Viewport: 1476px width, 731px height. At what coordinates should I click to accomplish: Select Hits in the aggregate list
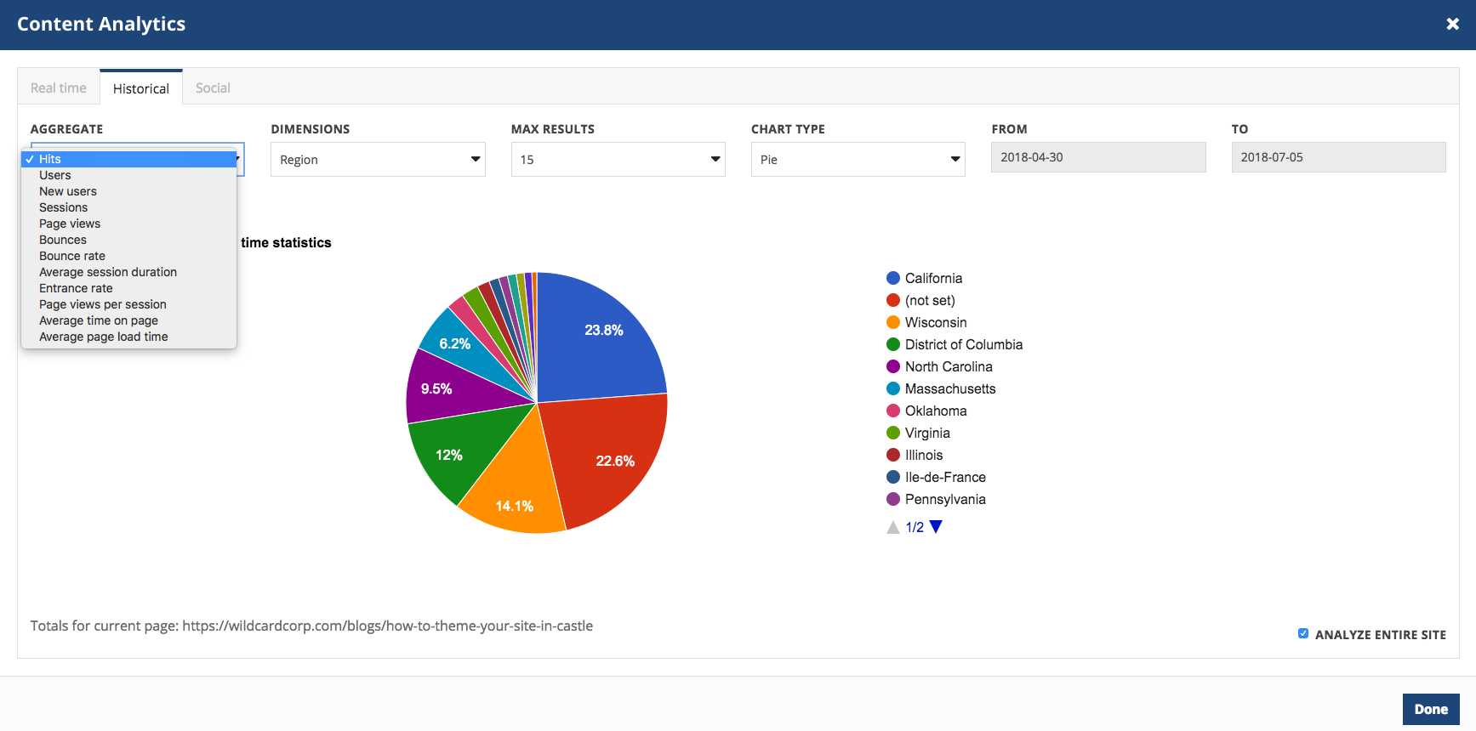point(128,159)
